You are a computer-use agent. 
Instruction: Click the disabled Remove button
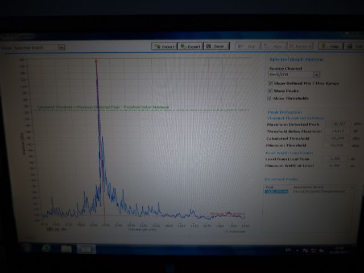(x=300, y=46)
